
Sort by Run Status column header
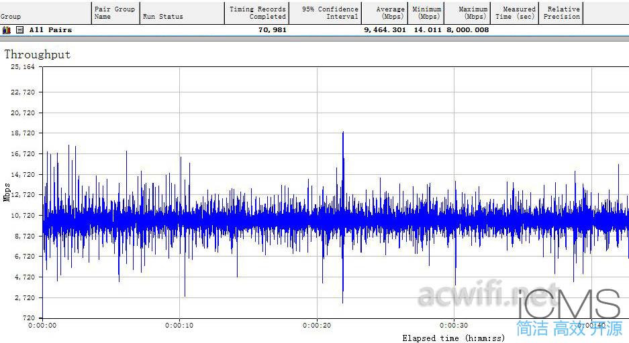coord(182,13)
